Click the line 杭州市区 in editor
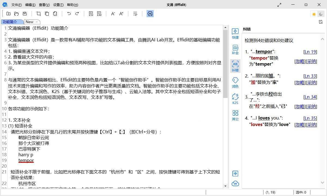The height and width of the screenshot is (196, 327). pos(27,183)
